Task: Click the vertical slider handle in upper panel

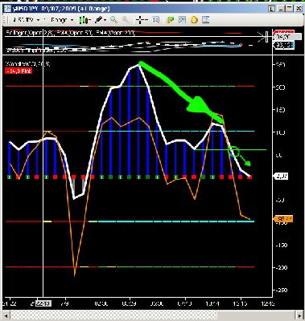Action: tap(266, 37)
